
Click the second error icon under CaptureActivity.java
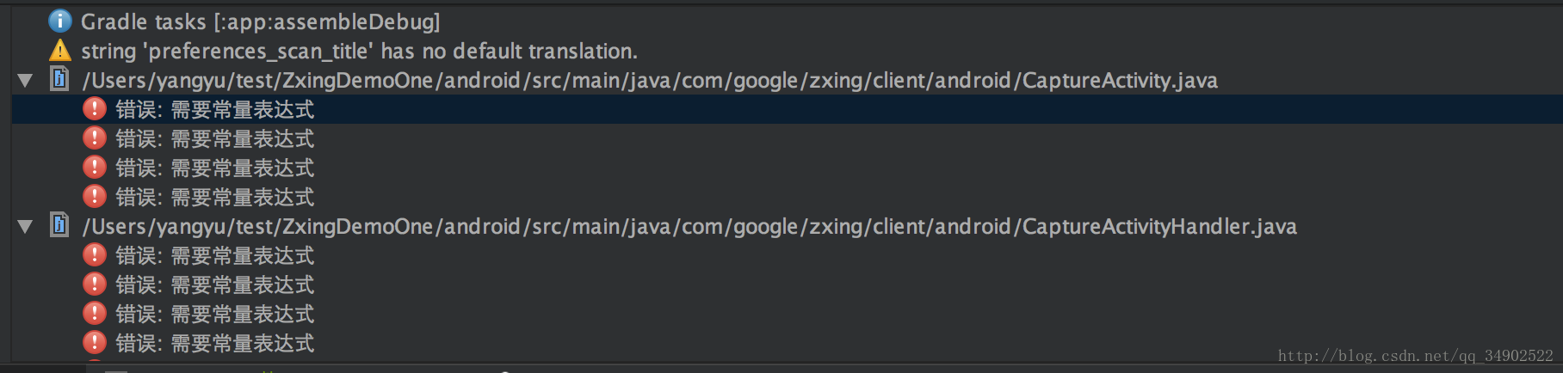(94, 138)
